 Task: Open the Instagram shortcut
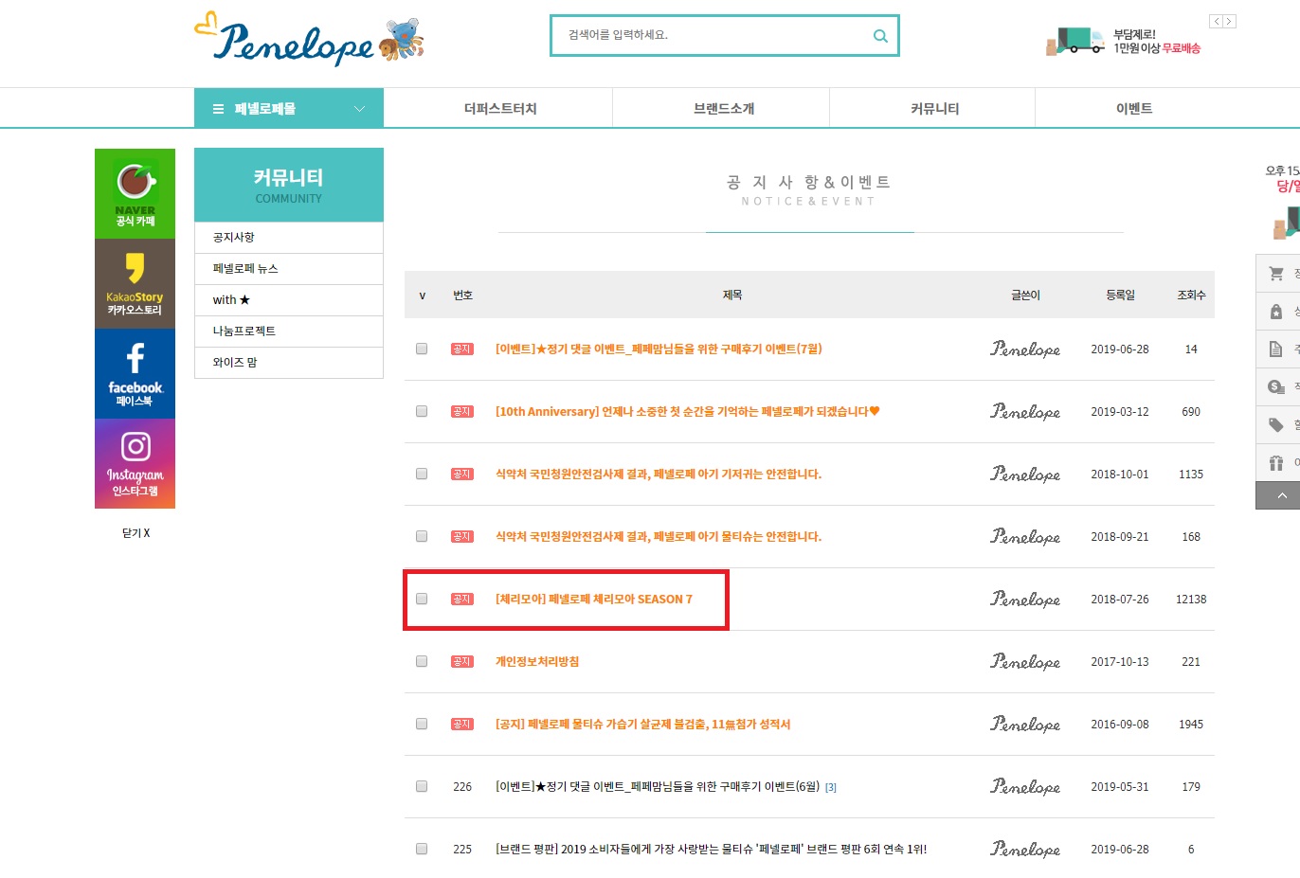pyautogui.click(x=135, y=463)
